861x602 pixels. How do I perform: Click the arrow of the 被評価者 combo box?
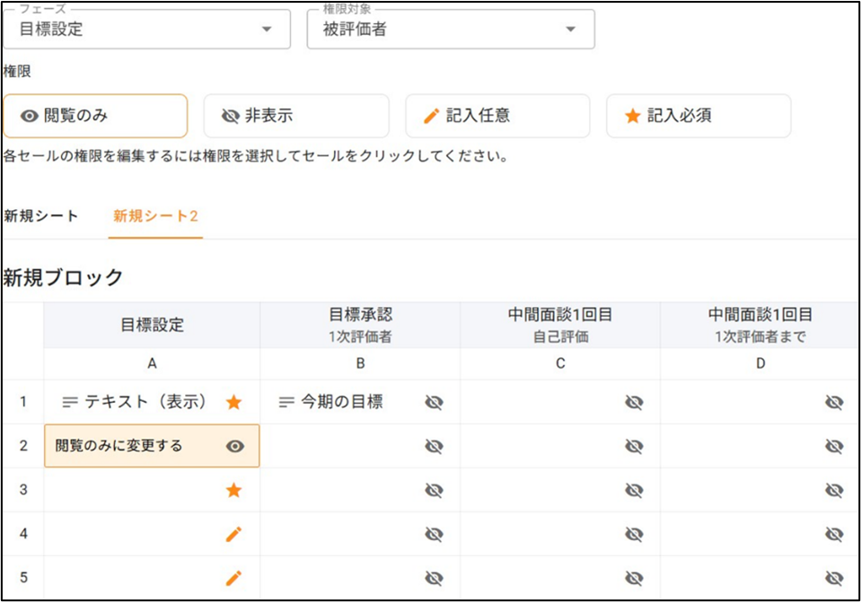570,30
